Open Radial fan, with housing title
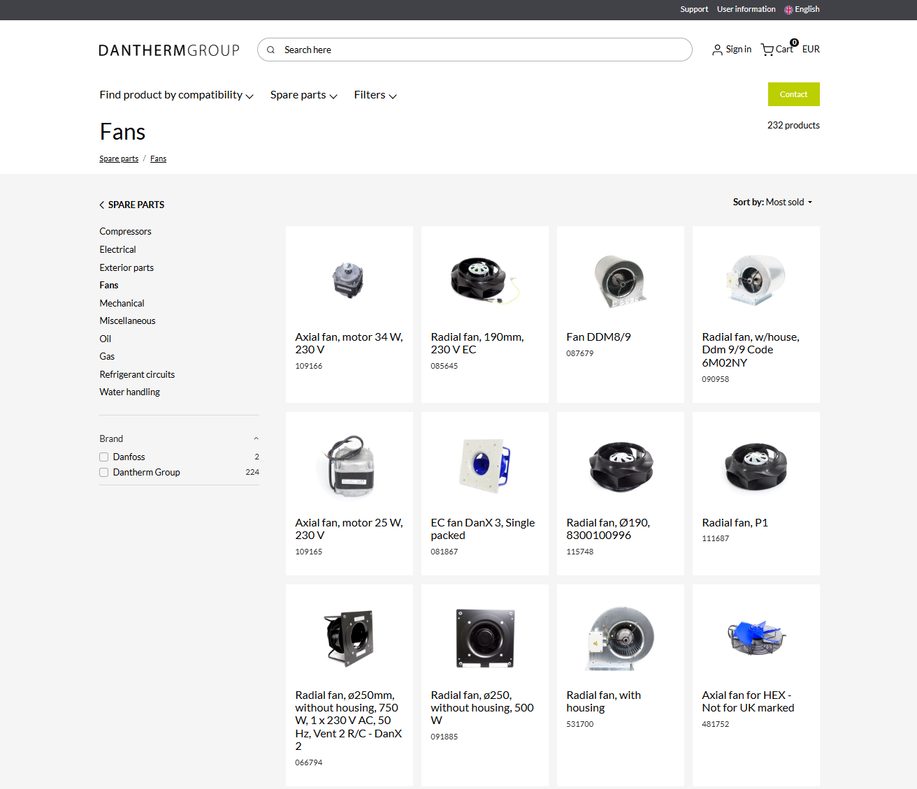Image resolution: width=917 pixels, height=789 pixels. tap(603, 701)
